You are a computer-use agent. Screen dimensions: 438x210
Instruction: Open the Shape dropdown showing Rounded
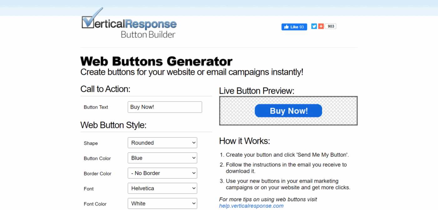tap(162, 143)
